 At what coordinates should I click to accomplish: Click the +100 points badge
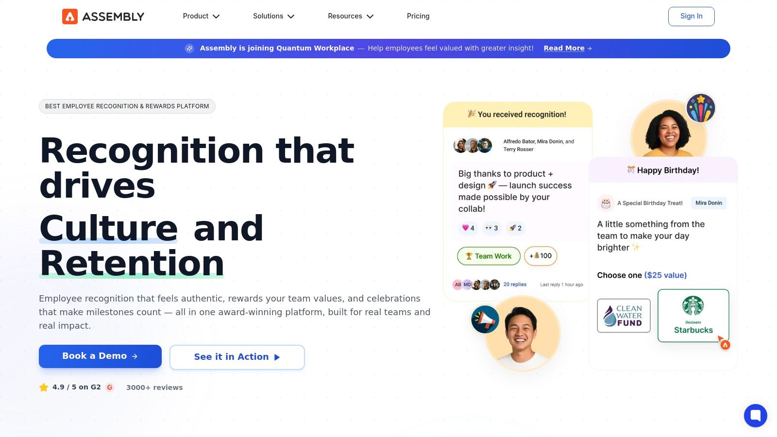tap(541, 256)
